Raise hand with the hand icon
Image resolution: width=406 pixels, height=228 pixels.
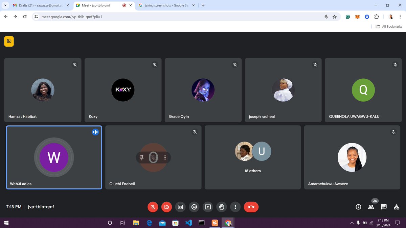222,207
